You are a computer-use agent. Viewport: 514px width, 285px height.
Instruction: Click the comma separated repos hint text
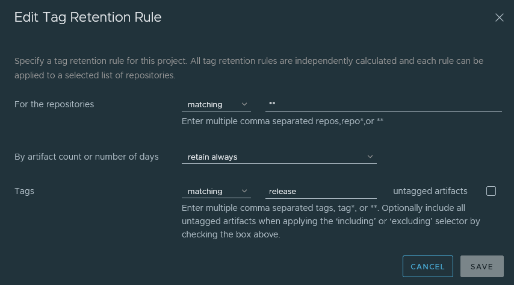pyautogui.click(x=282, y=121)
